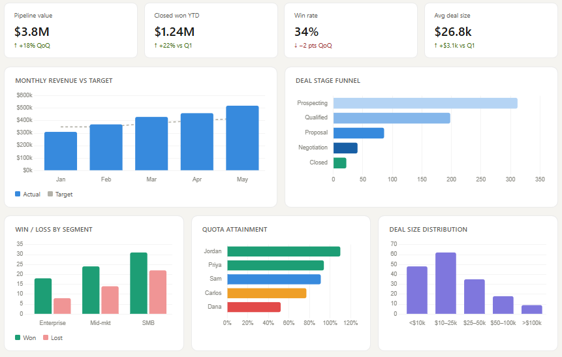Select the Closed won YTD $1.24M figure

174,32
